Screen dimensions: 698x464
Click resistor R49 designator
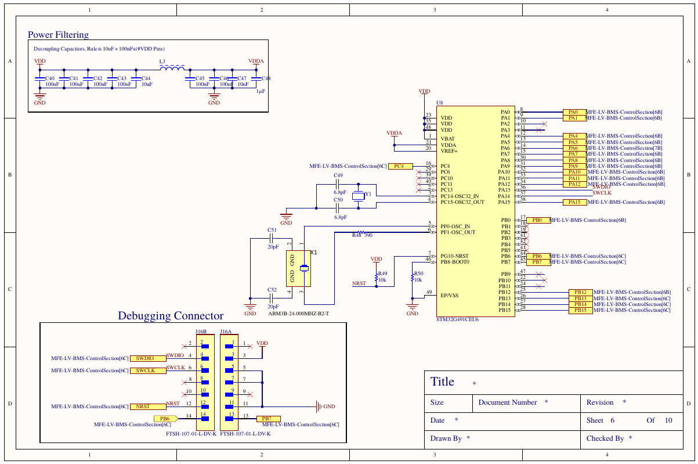(x=382, y=273)
